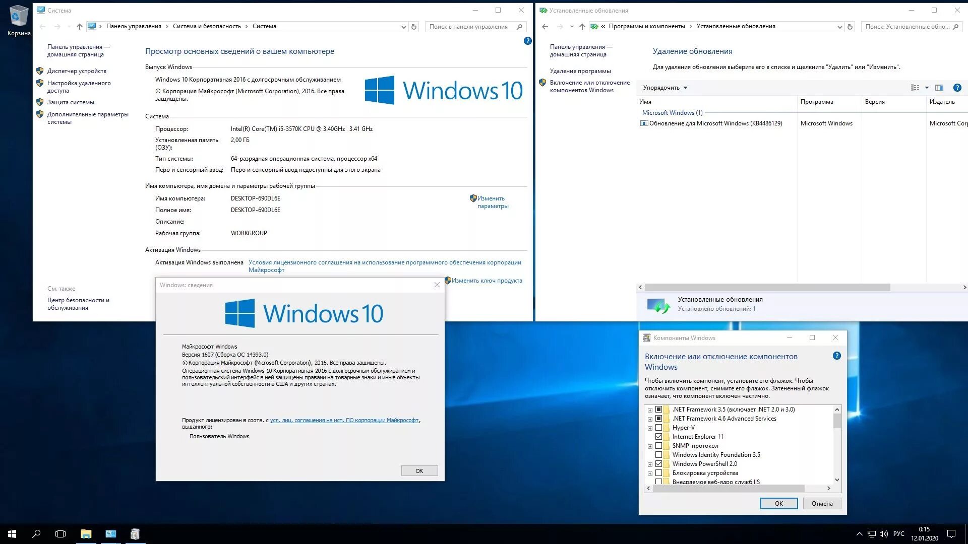Expand the SNMP-протокол tree node

point(650,446)
